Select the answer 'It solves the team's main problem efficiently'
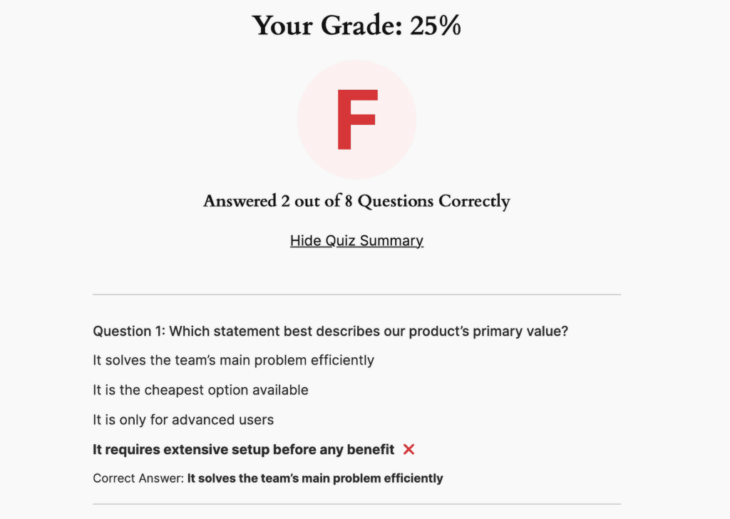The height and width of the screenshot is (519, 730). pos(232,360)
